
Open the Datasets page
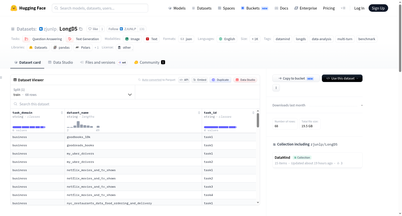pyautogui.click(x=202, y=8)
